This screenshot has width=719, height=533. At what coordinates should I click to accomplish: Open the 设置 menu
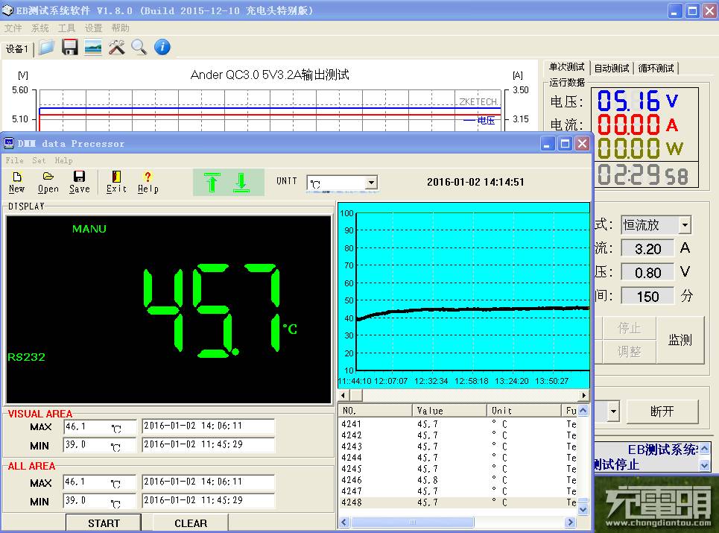pyautogui.click(x=93, y=28)
